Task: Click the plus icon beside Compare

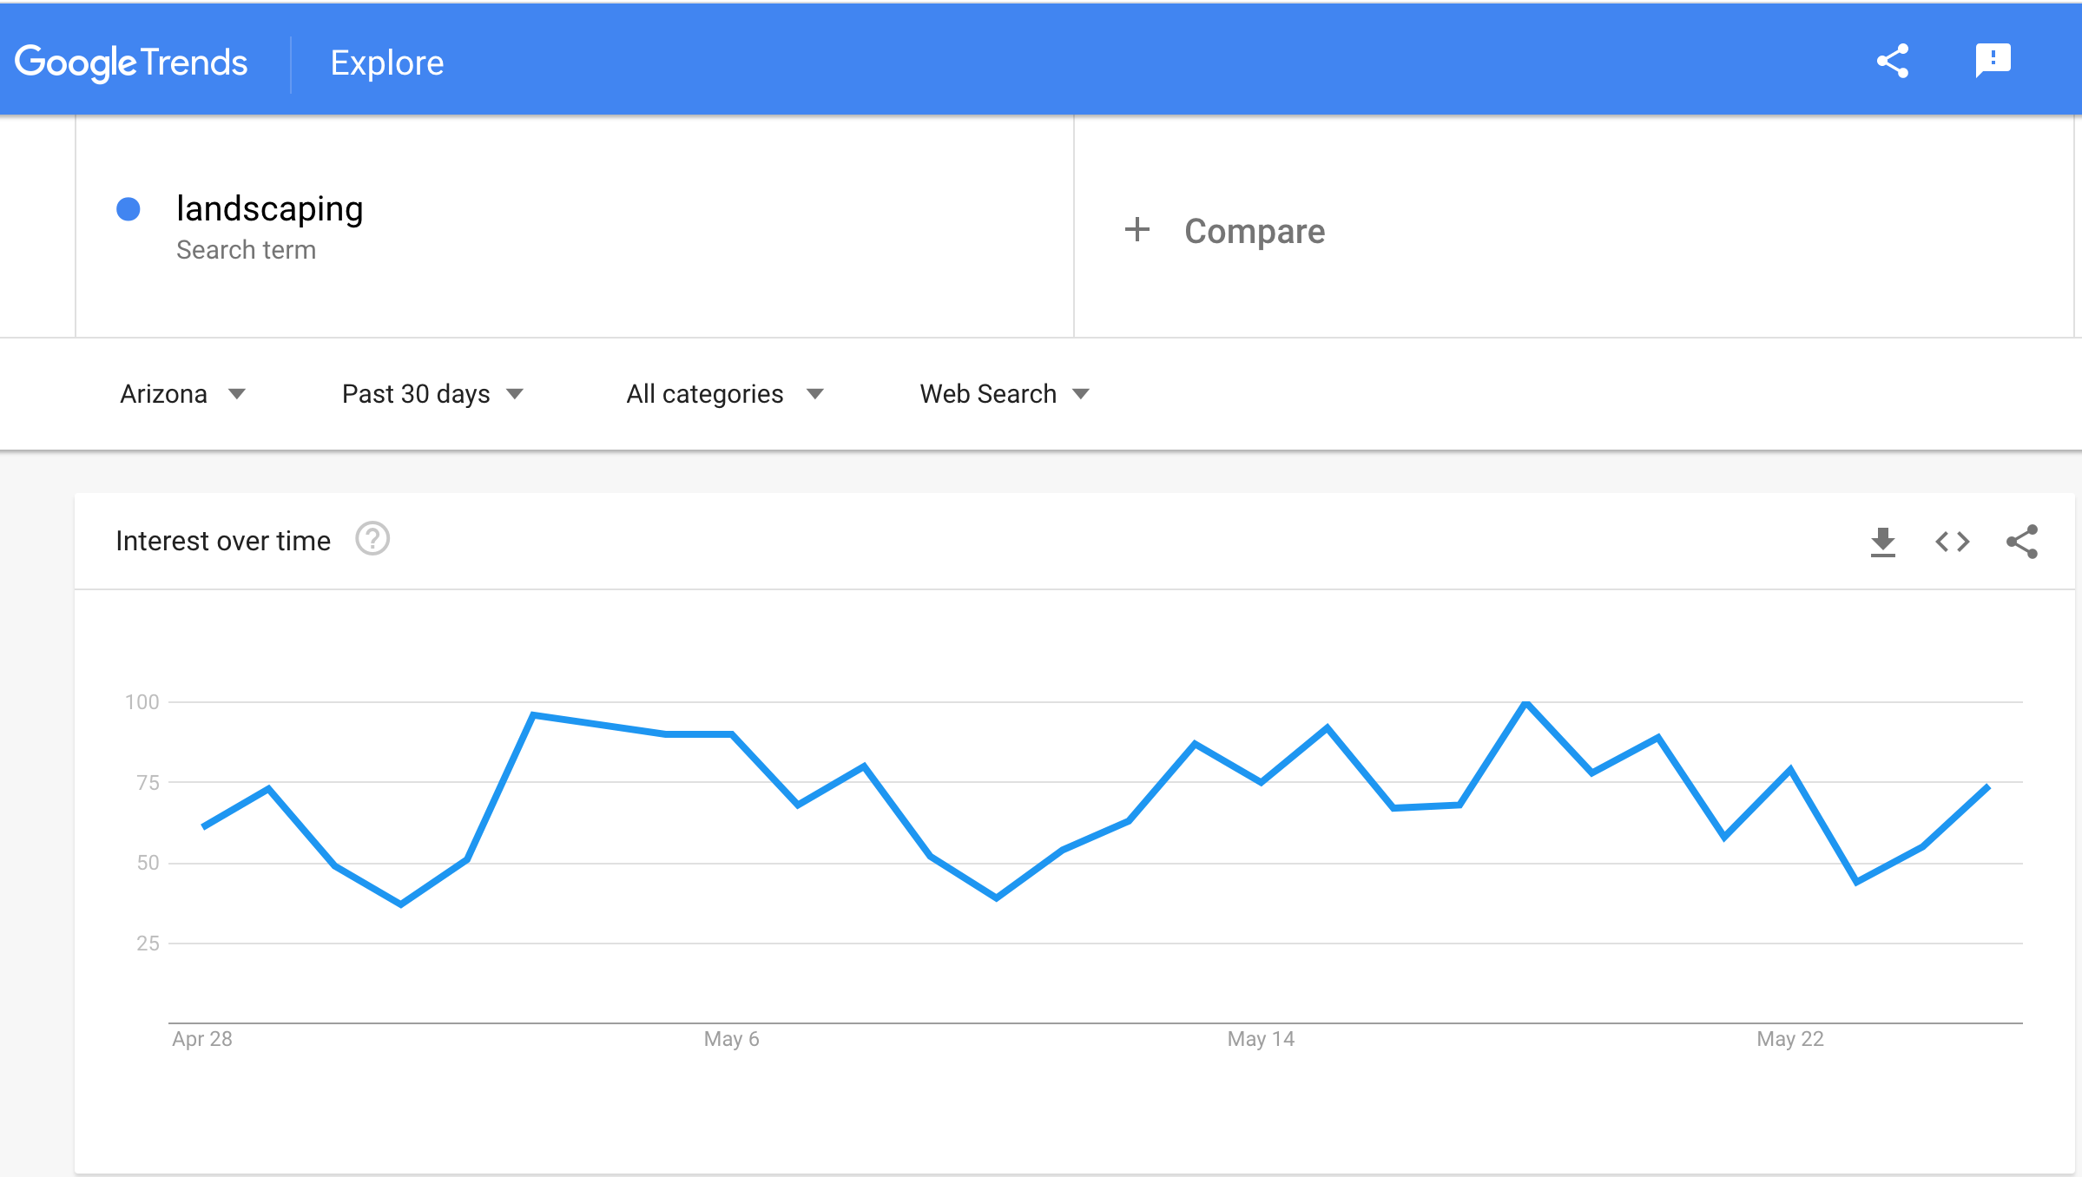Action: click(x=1137, y=230)
